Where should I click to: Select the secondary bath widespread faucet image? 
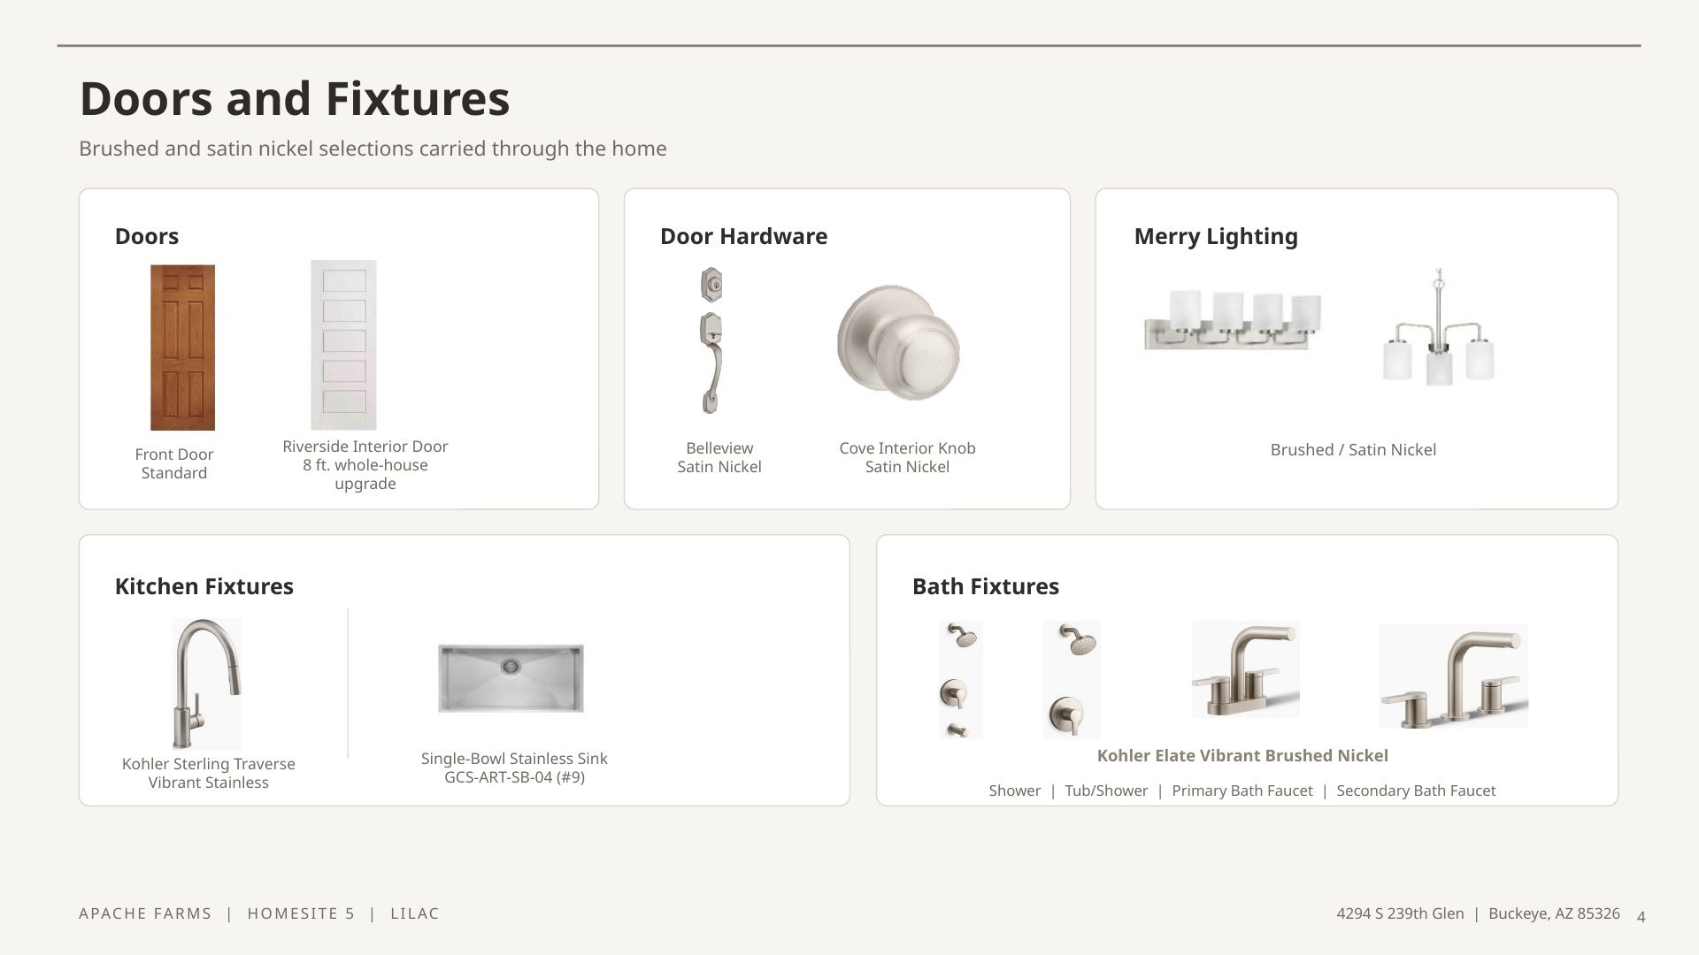(x=1453, y=676)
